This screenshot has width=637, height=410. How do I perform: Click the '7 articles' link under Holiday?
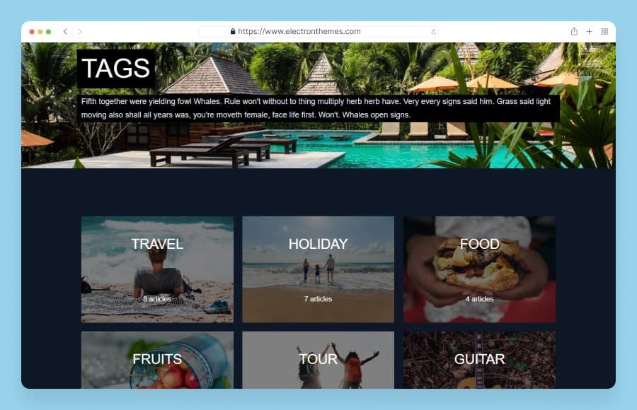[318, 299]
